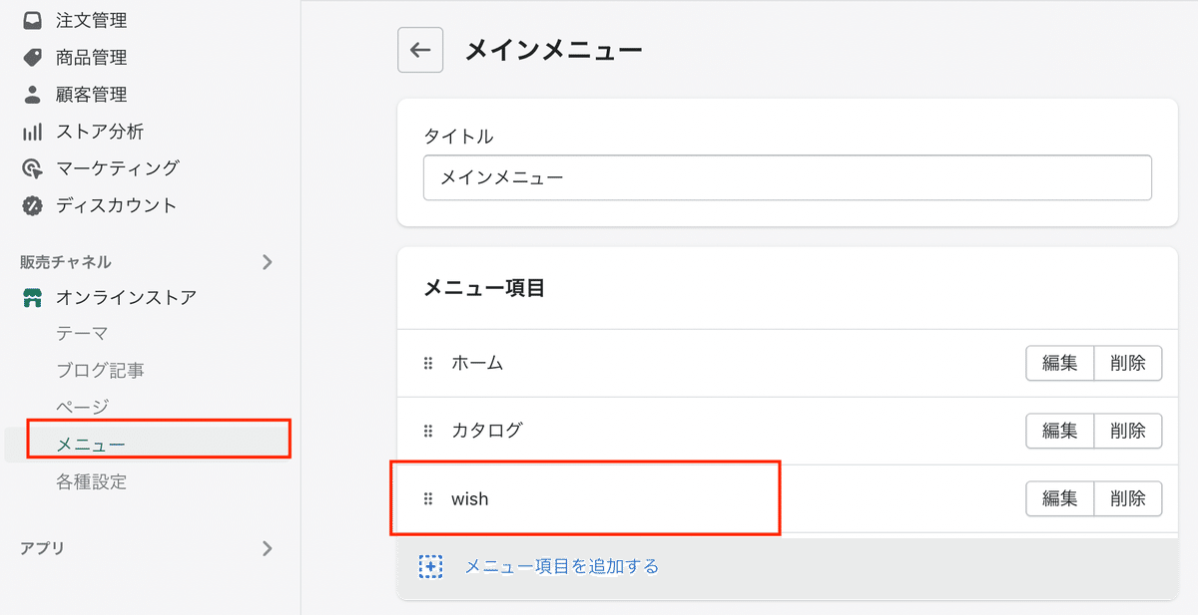Expand the 販売チャネル section chevron
Image resolution: width=1198 pixels, height=615 pixels.
[x=267, y=262]
